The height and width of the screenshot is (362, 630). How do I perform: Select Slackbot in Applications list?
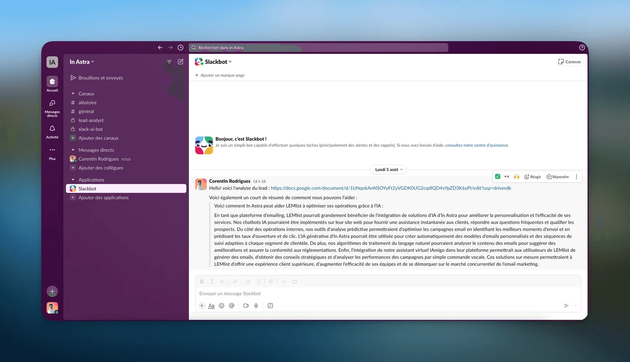(x=126, y=189)
